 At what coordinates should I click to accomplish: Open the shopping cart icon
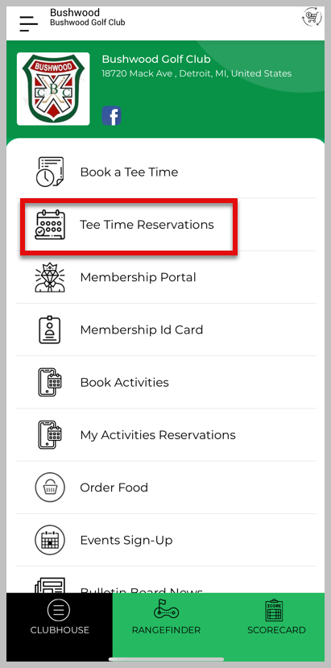[x=312, y=18]
